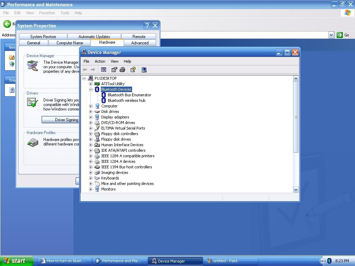Click the green Back arrow in Performance and Maintenance
Screen dimensions: 355x266
(7, 24)
